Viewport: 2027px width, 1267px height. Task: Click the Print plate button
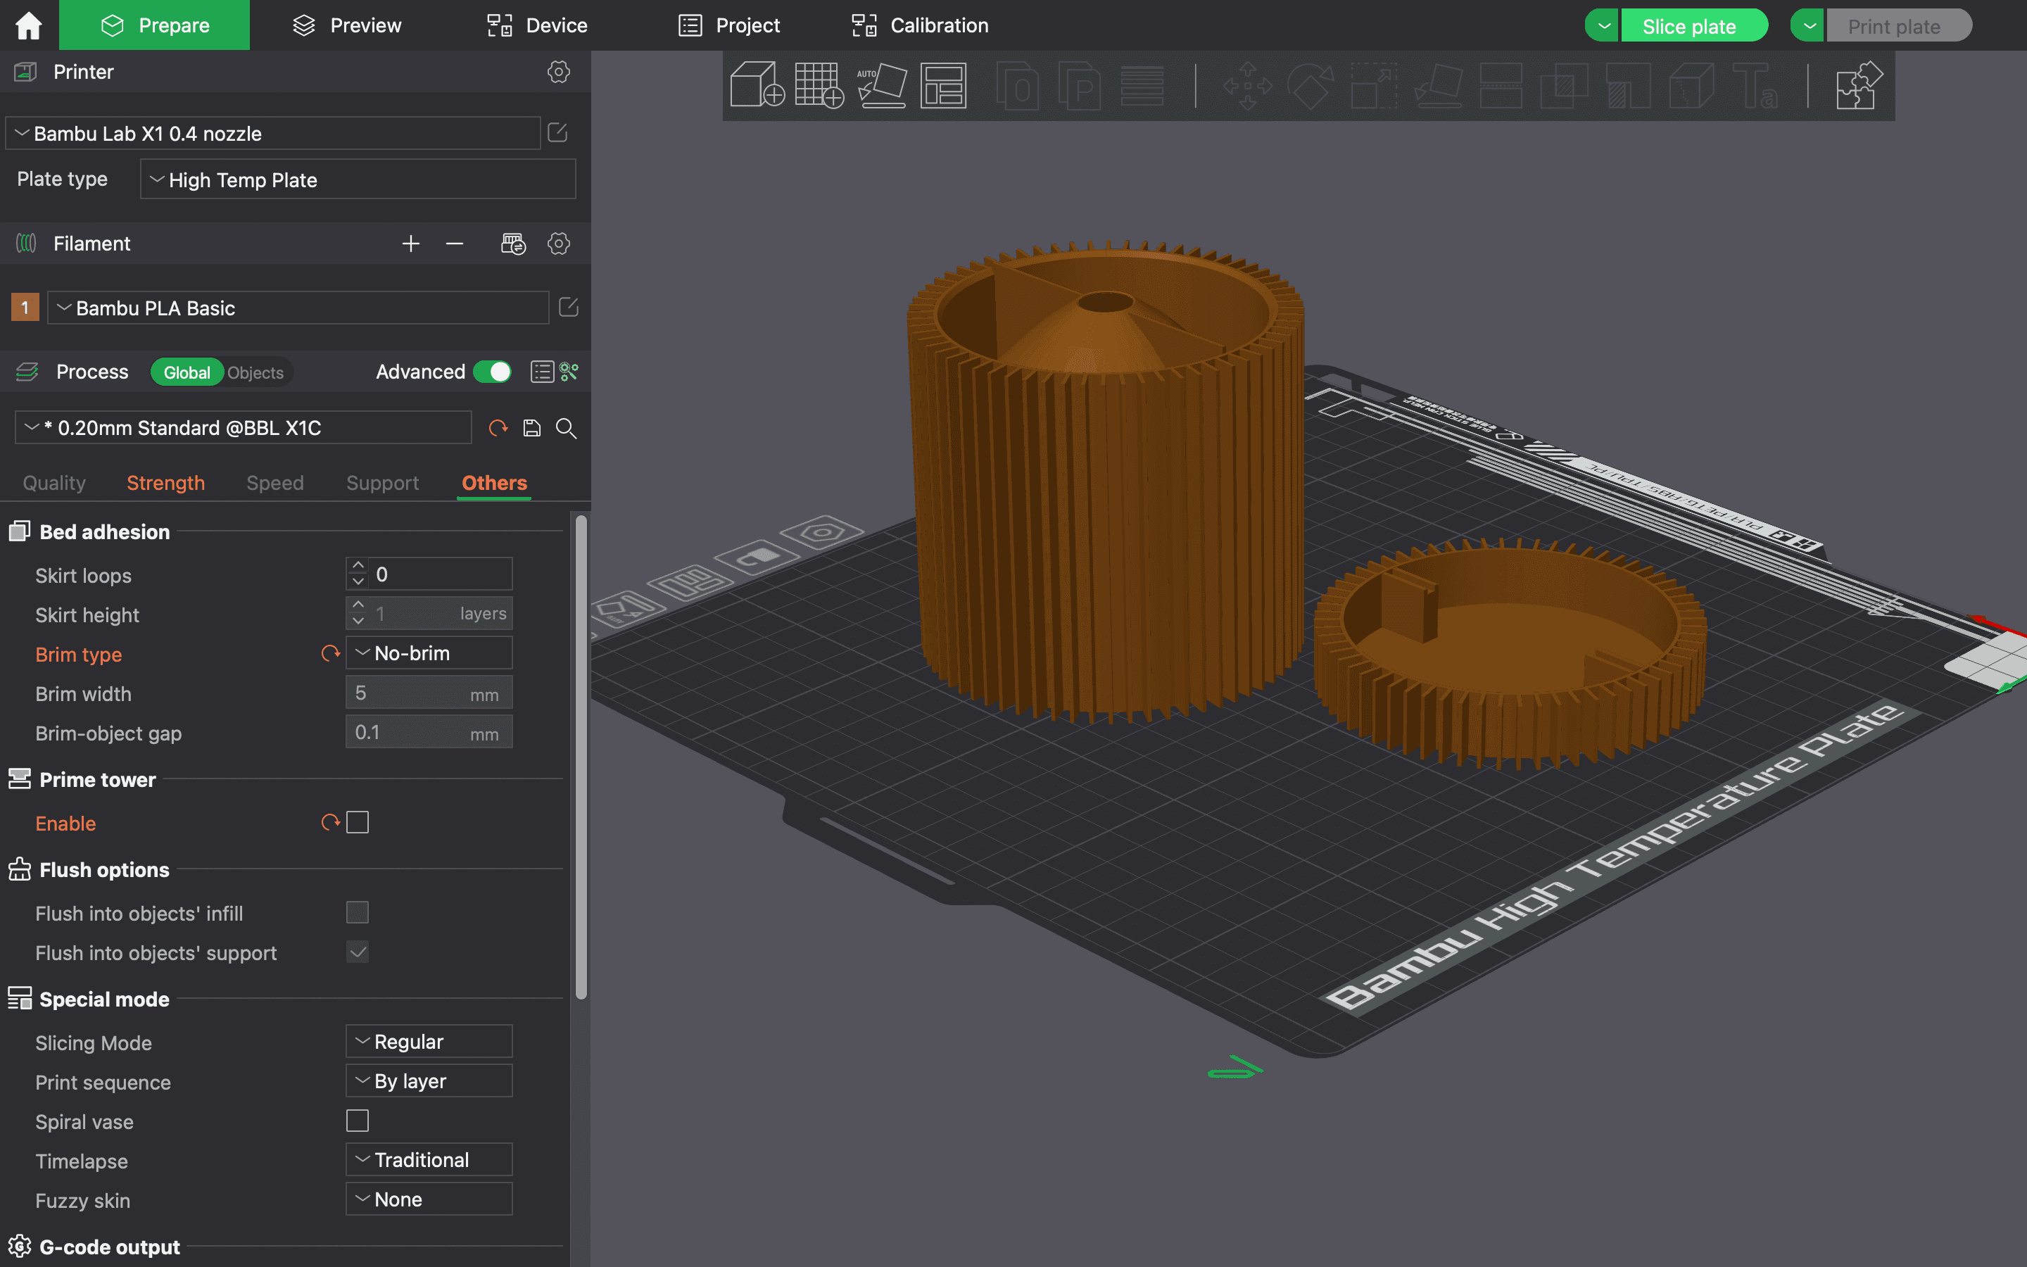[1898, 25]
